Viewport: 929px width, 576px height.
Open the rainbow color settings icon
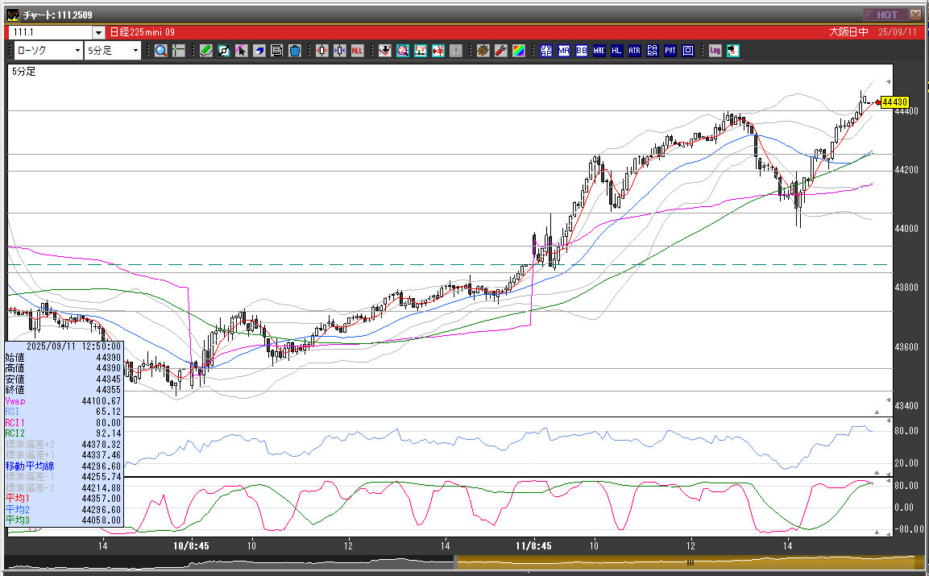point(518,51)
